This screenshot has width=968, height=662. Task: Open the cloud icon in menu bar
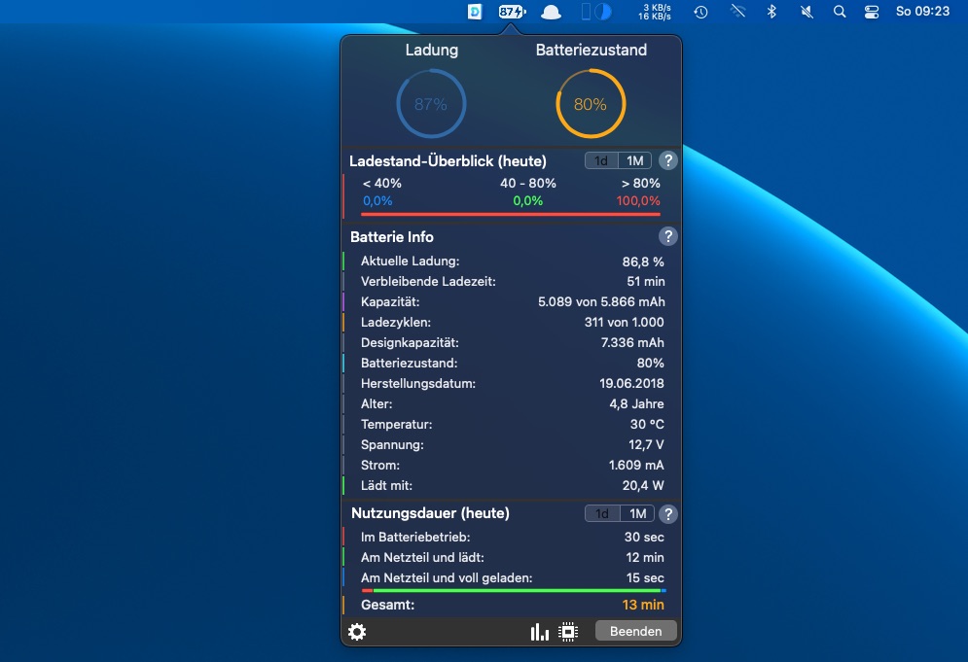(551, 12)
